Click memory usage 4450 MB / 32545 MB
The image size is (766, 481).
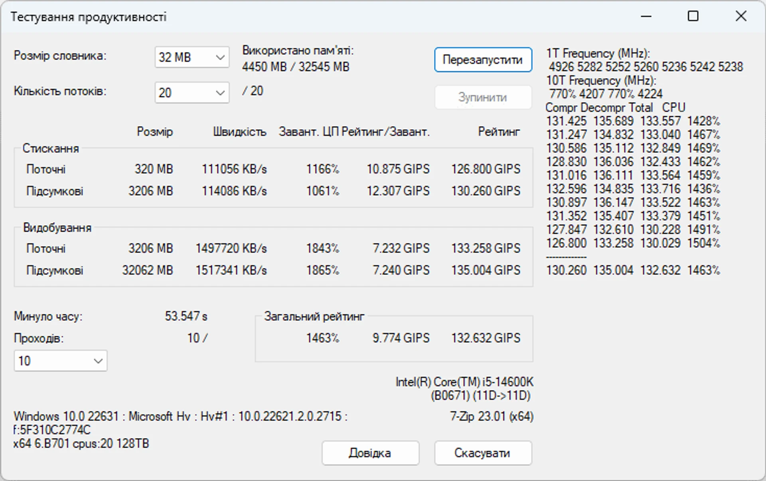point(296,67)
